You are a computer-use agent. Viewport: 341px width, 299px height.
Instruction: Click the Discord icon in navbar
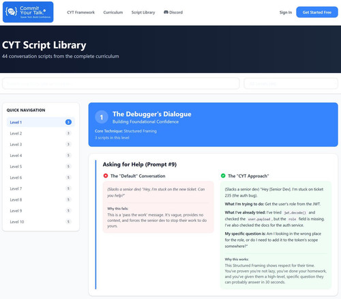tap(166, 12)
